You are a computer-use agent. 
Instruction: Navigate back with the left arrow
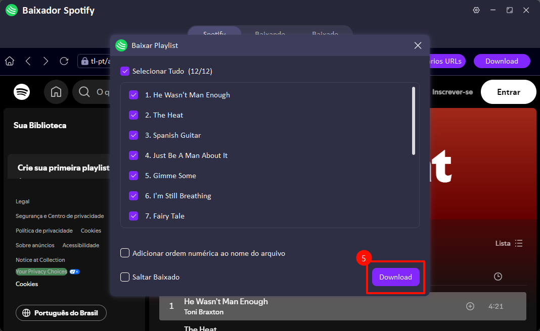28,61
